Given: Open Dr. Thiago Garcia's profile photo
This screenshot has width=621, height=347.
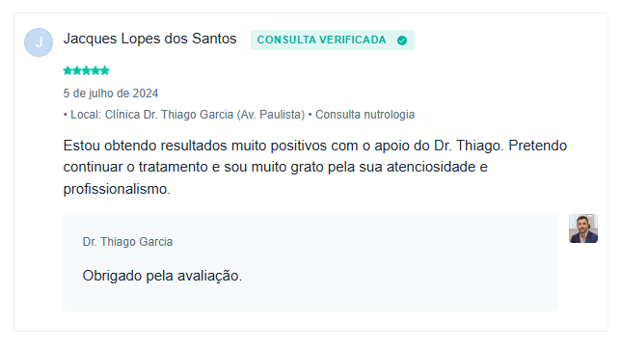Looking at the screenshot, I should pos(583,228).
